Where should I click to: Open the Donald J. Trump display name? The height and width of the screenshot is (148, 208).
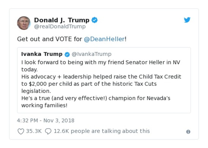[x=62, y=20]
